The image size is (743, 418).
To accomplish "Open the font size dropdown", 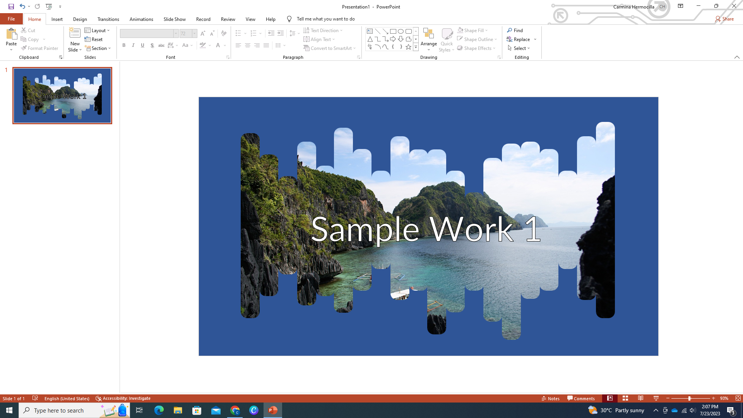I will (195, 34).
